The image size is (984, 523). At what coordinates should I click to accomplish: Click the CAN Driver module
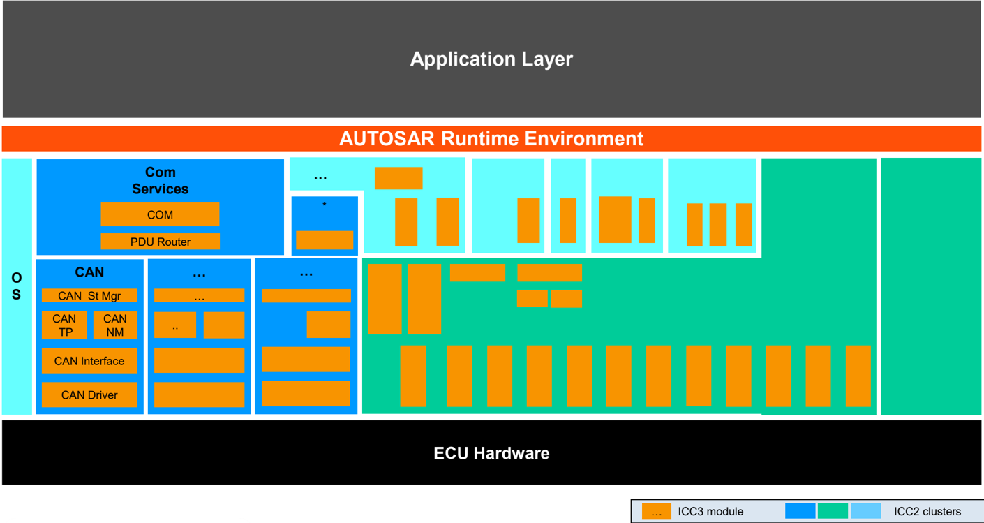(89, 395)
